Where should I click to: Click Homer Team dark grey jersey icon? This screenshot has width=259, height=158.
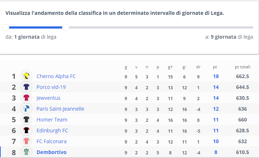click(x=26, y=119)
